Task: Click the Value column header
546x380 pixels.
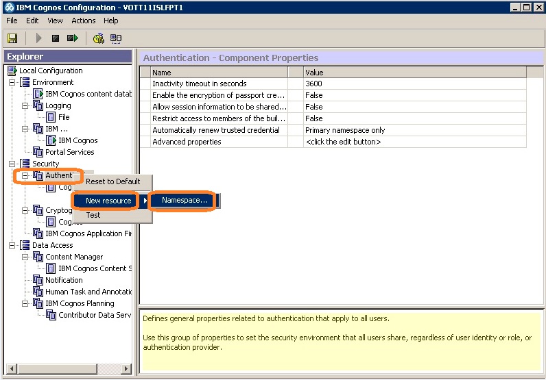Action: 415,73
